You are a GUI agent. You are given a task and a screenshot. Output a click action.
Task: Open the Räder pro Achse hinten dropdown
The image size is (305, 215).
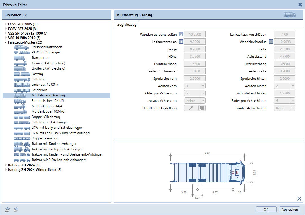coord(293,101)
